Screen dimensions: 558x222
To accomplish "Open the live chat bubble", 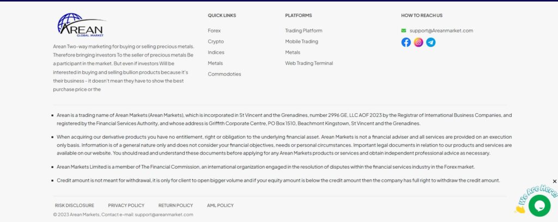I will coord(539,205).
